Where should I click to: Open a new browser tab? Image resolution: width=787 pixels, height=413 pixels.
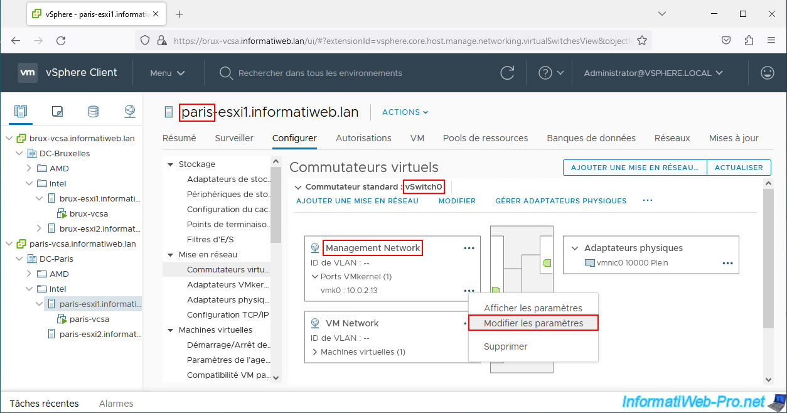[179, 14]
